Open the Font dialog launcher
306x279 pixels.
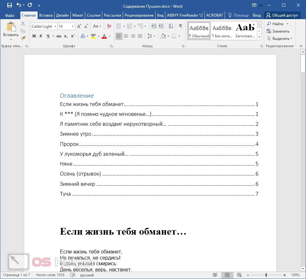(x=111, y=46)
